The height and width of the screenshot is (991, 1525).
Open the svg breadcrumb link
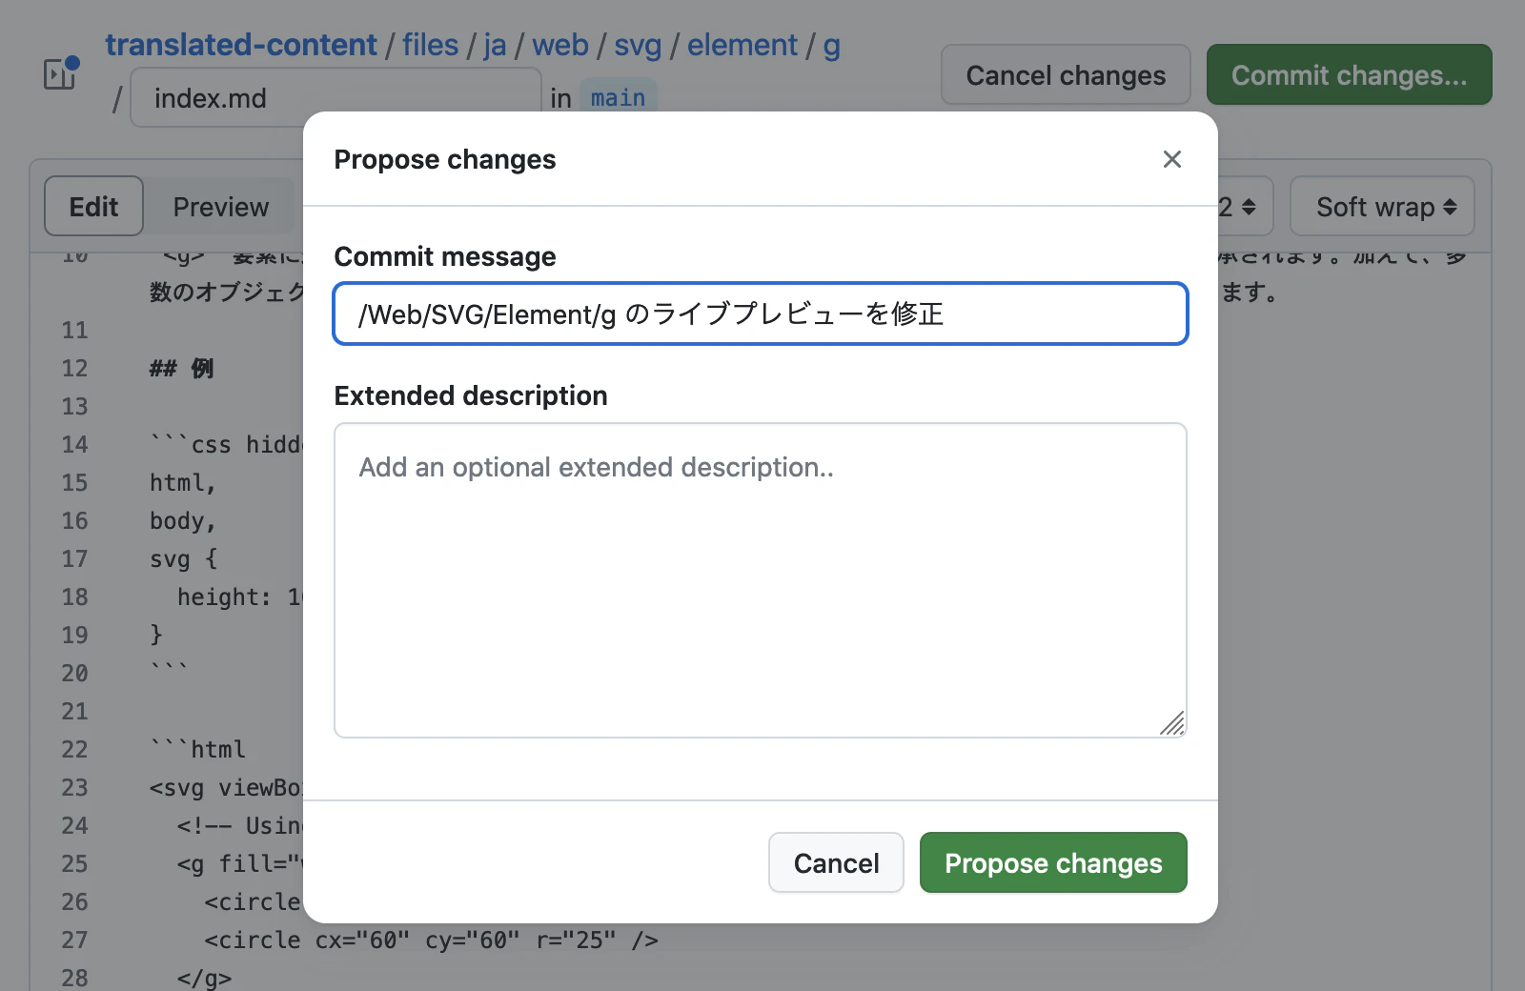click(638, 45)
